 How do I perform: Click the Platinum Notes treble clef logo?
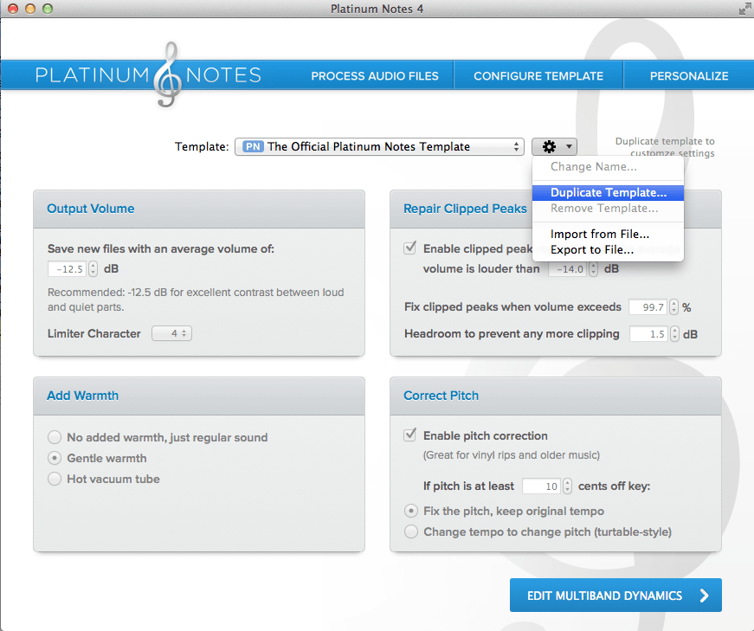pos(167,74)
